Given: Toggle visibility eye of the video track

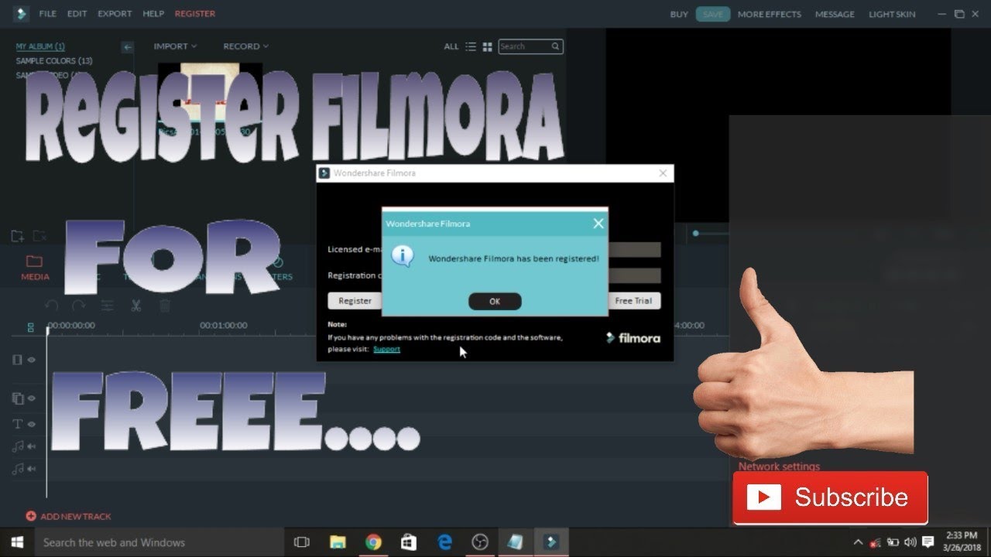Looking at the screenshot, I should click(32, 360).
